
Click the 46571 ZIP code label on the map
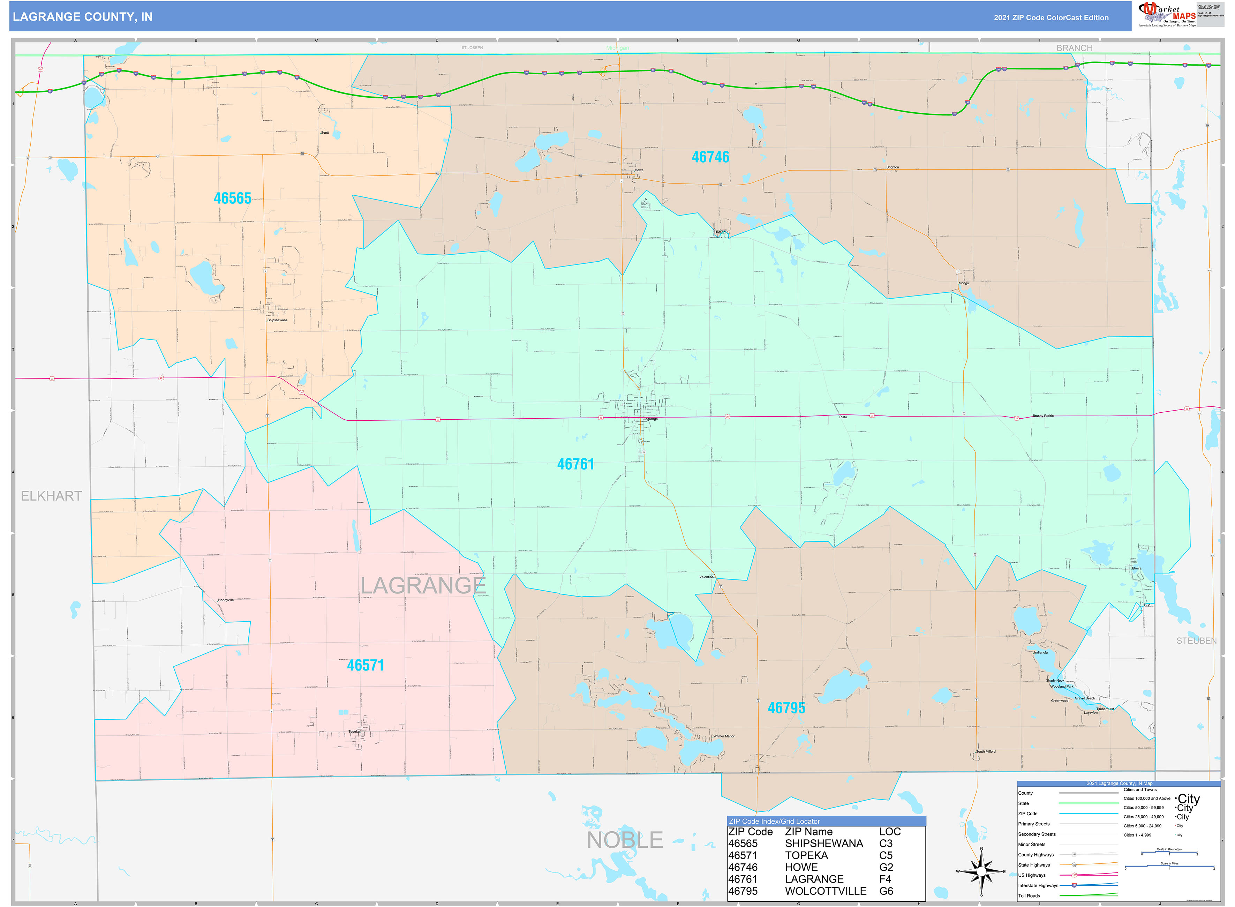tap(366, 666)
